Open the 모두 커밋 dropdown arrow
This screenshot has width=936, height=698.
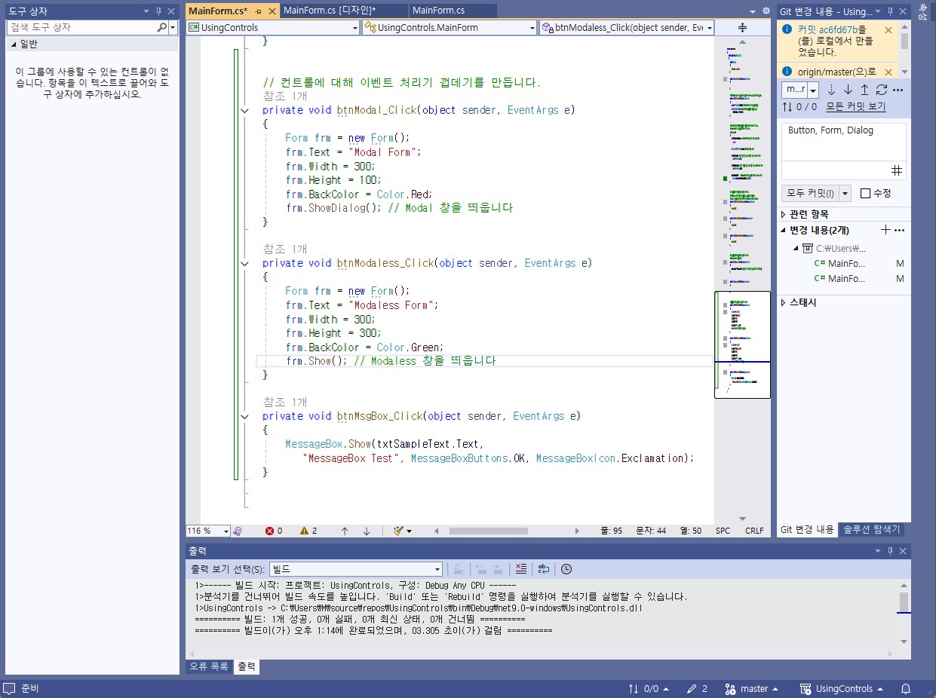coord(845,194)
